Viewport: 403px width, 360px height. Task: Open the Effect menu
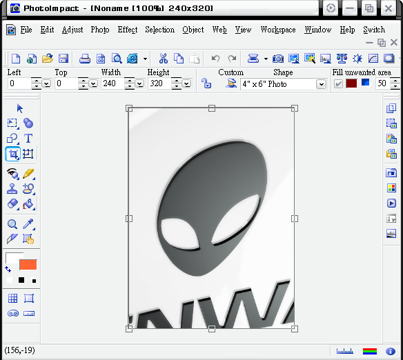pyautogui.click(x=128, y=30)
